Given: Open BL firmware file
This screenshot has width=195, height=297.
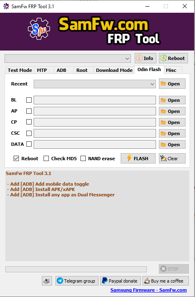Looking at the screenshot, I should (172, 100).
